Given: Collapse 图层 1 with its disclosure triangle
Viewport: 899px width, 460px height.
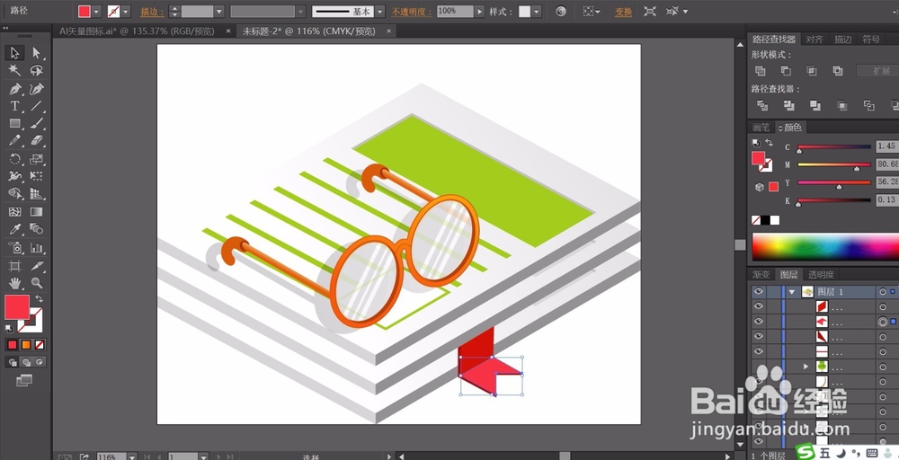Looking at the screenshot, I should pos(792,292).
